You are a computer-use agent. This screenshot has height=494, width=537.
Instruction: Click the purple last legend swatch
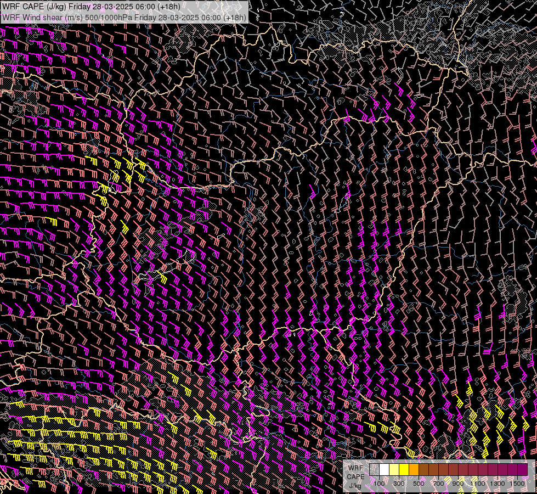click(523, 469)
